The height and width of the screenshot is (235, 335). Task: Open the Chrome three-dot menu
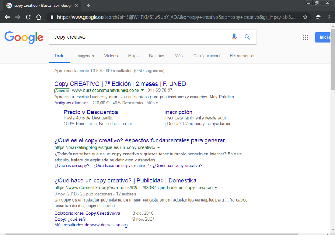pyautogui.click(x=329, y=17)
